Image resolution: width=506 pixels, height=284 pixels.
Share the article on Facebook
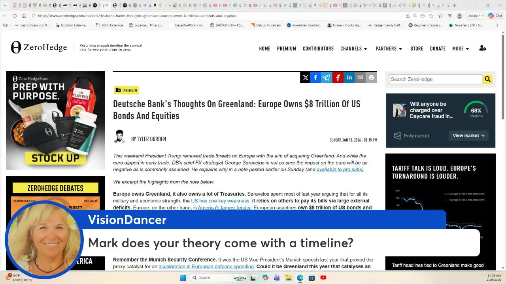(x=315, y=78)
